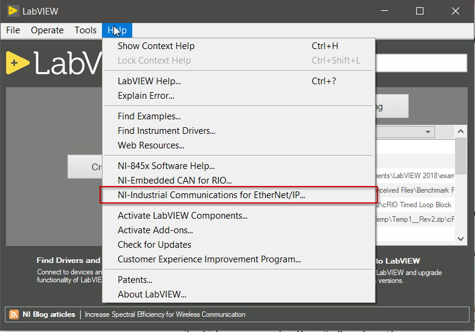This screenshot has height=332, width=475.
Task: Select Explain Error... option
Action: (238, 96)
